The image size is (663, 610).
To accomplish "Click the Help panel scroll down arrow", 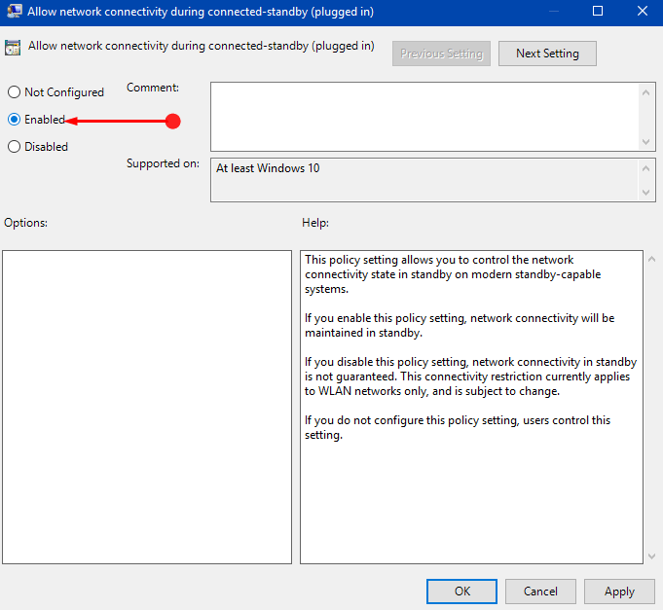I will (651, 556).
